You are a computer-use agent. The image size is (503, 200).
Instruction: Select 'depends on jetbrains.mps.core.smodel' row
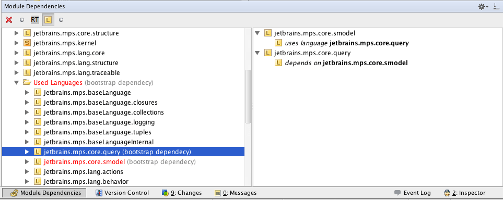pyautogui.click(x=346, y=63)
